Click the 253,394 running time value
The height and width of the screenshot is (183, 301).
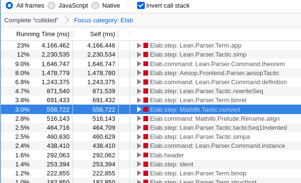coord(58,164)
